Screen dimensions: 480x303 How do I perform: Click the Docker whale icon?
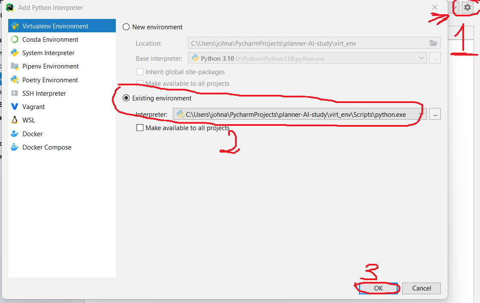pyautogui.click(x=15, y=134)
